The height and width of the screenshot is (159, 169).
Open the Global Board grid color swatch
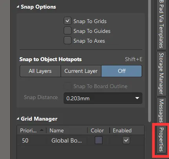pos(99,140)
